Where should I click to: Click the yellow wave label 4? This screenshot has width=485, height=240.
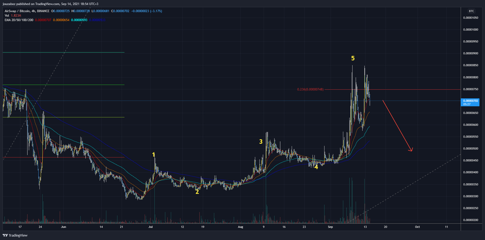pyautogui.click(x=316, y=167)
